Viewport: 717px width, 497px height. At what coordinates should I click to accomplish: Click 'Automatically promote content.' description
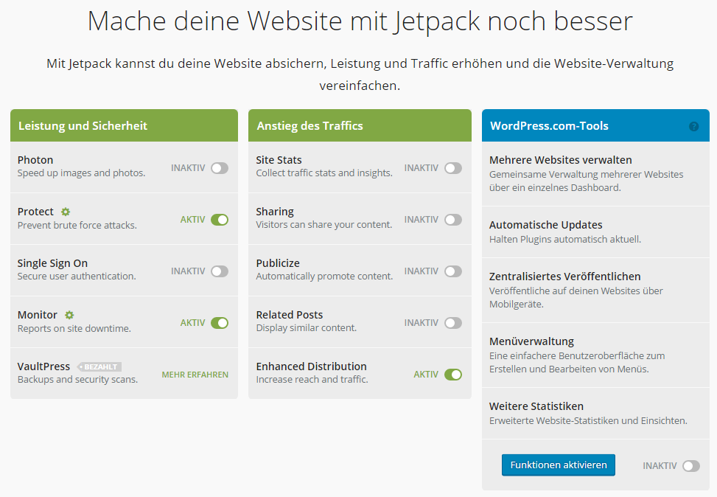tap(325, 277)
